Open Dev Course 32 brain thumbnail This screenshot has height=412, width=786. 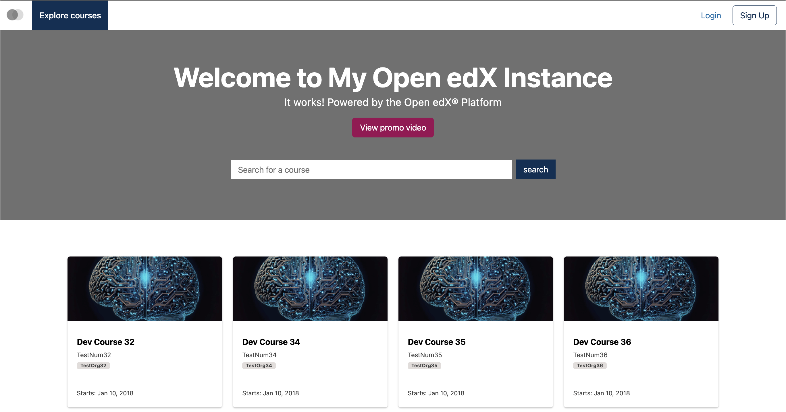click(x=145, y=289)
